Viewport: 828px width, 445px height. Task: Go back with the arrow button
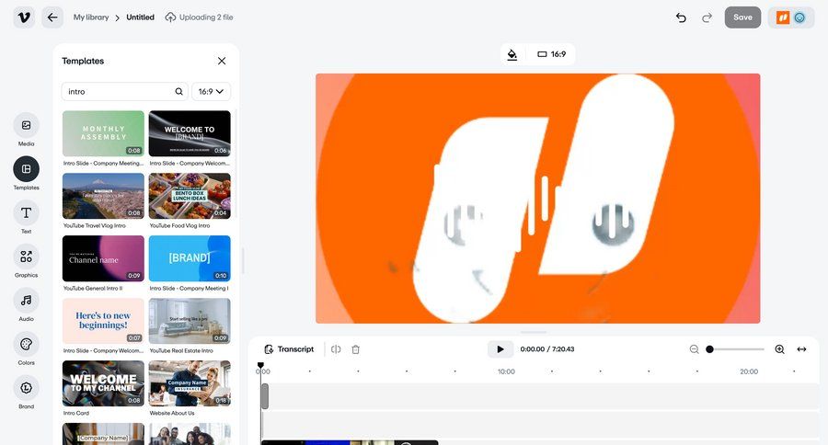pos(52,17)
